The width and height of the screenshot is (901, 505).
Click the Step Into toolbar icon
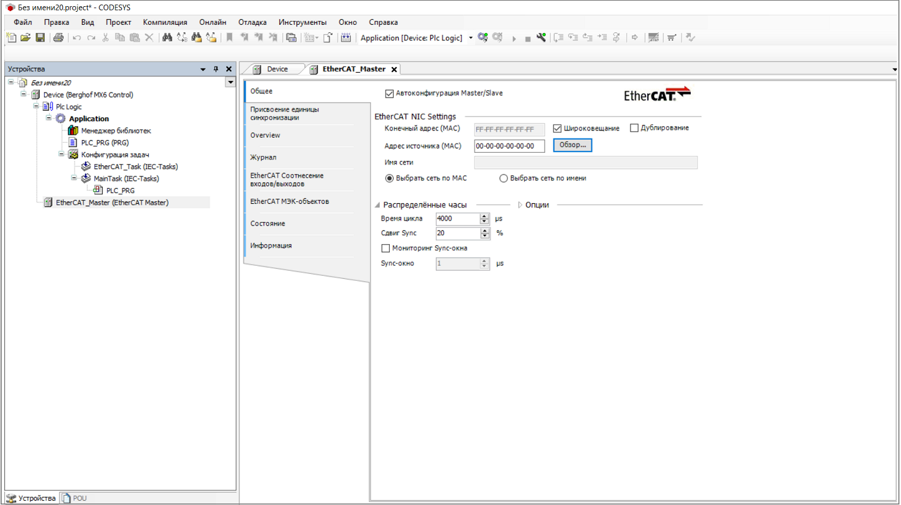click(x=573, y=38)
